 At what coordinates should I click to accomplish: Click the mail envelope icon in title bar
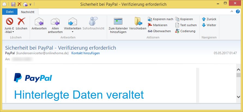[x=5, y=4]
